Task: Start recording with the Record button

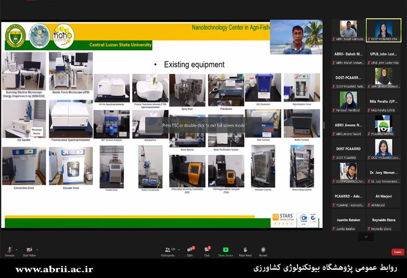Action: point(263,251)
